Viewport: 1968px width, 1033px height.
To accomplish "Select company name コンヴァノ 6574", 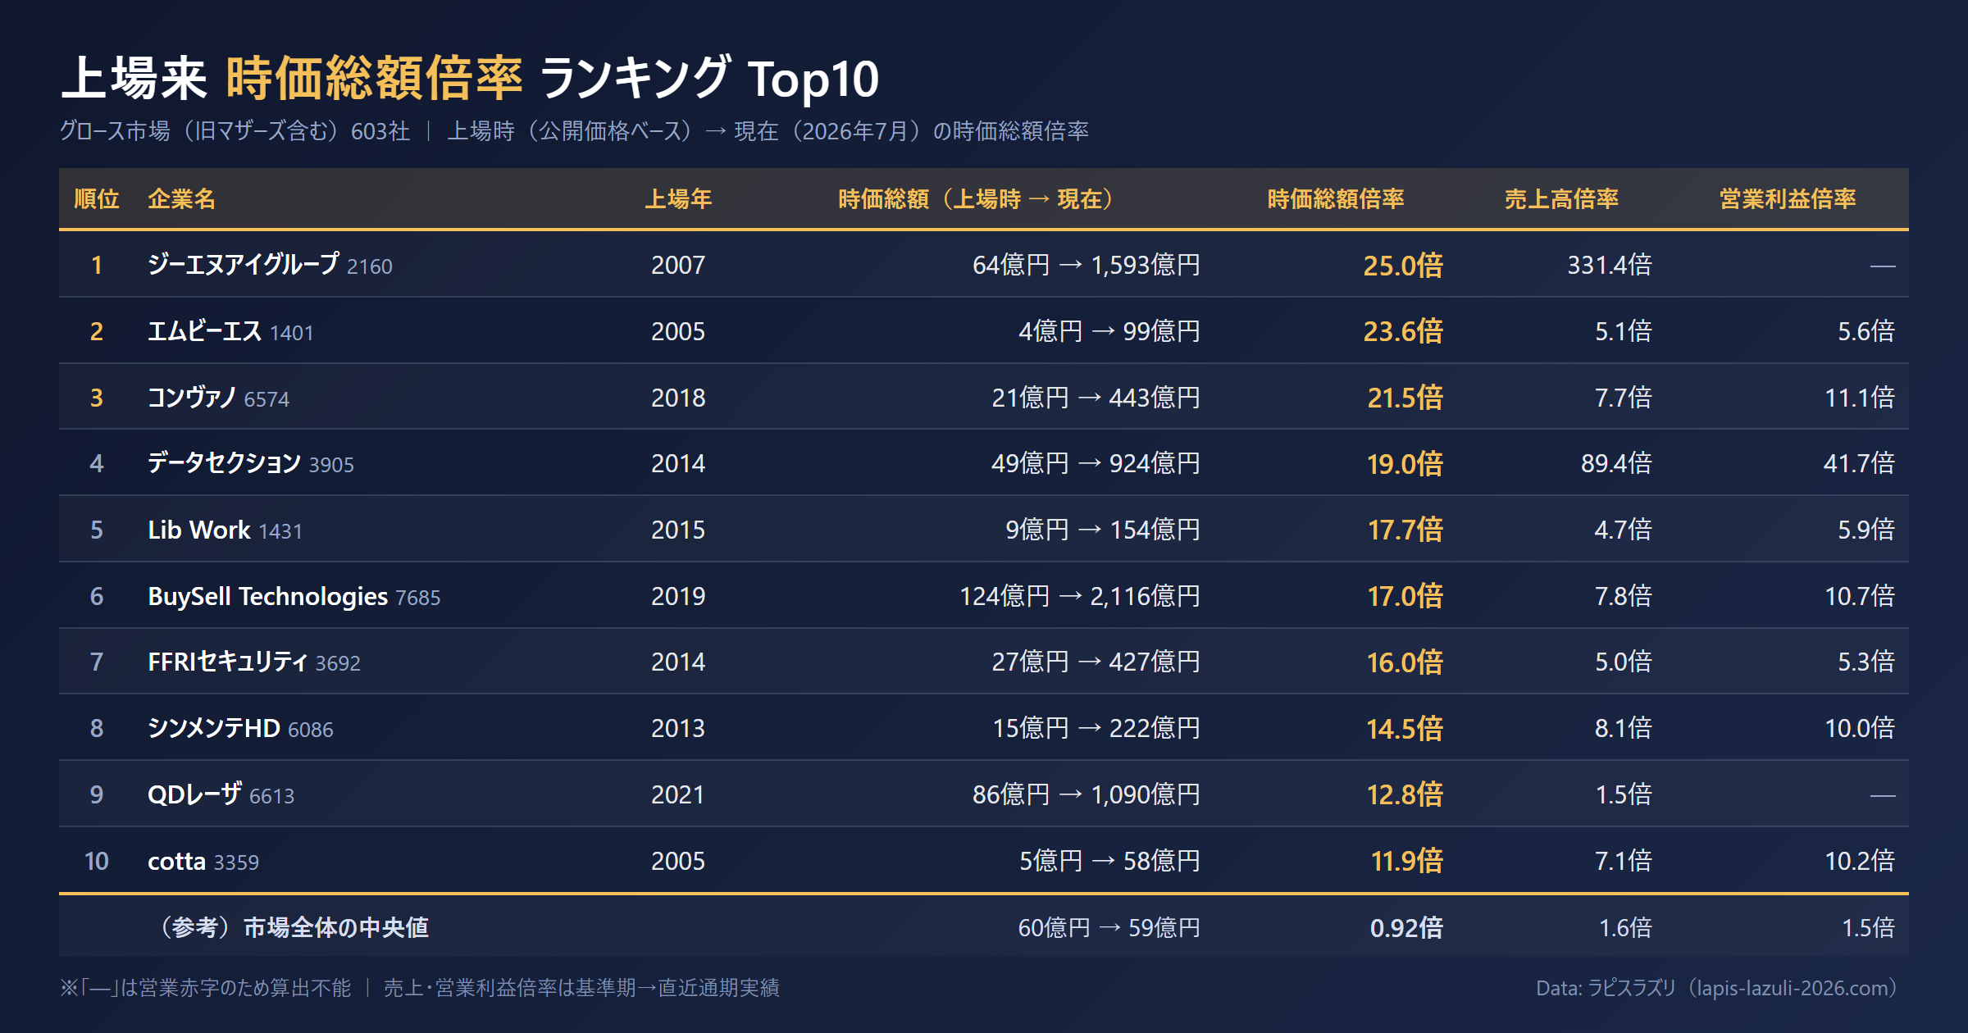I will click(218, 398).
